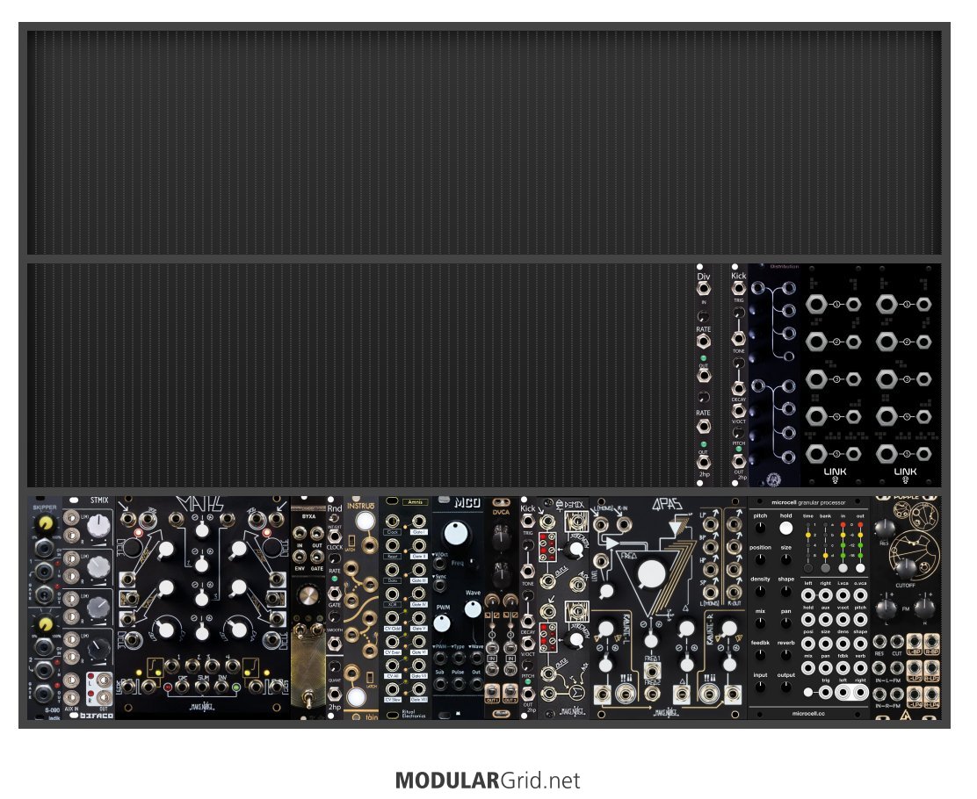Image resolution: width=977 pixels, height=799 pixels.
Task: Click the GATE jack on BYXA module
Action: 316,556
